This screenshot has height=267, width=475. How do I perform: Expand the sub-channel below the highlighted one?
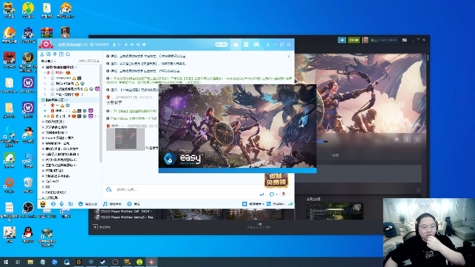[x=43, y=122]
